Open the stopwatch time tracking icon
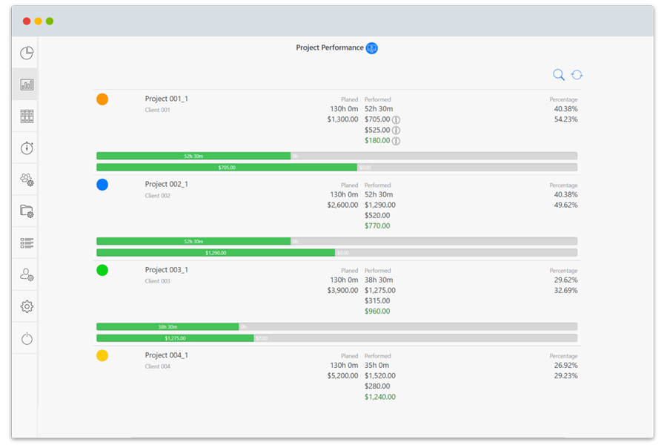 pyautogui.click(x=27, y=148)
